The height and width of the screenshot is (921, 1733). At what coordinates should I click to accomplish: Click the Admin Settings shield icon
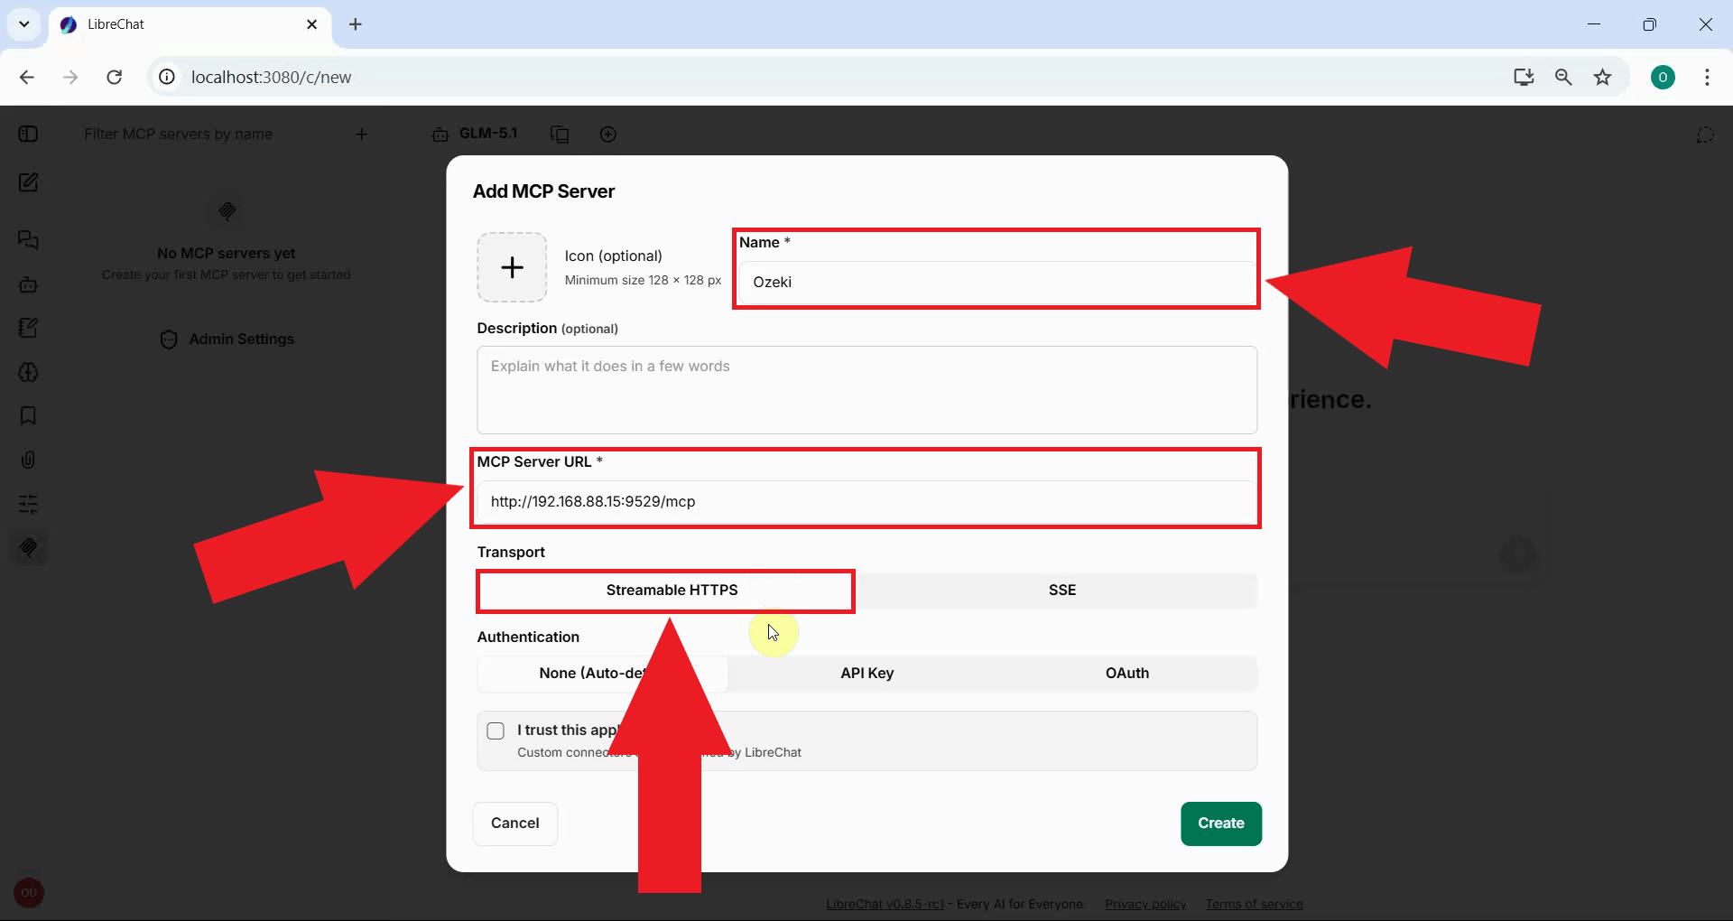pos(169,340)
